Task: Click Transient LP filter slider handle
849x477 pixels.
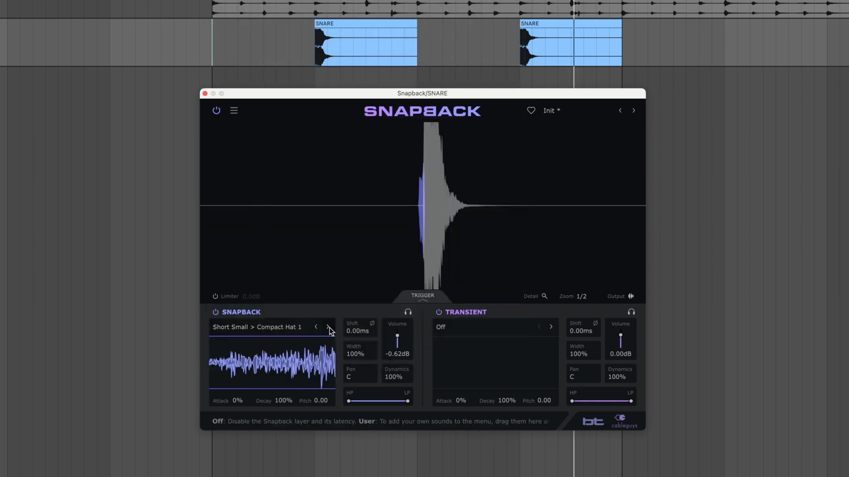Action: 631,401
